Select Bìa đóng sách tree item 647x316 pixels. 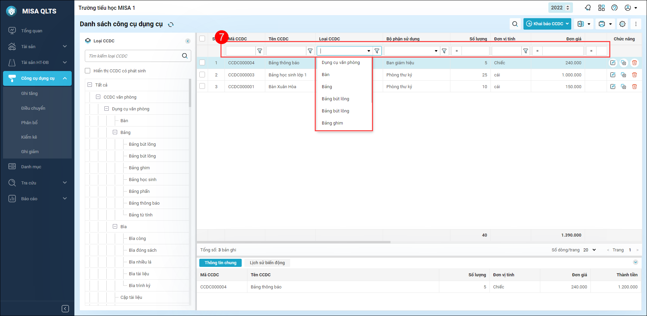tap(143, 250)
